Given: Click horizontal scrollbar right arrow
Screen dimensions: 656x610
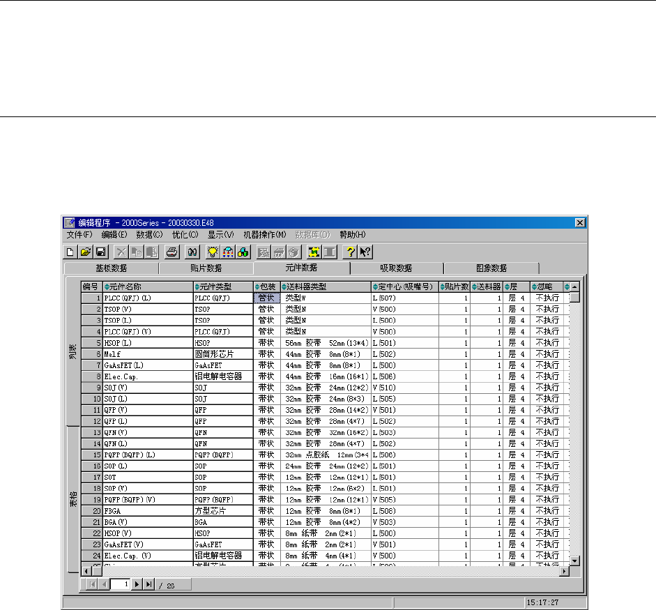Looking at the screenshot, I should coord(565,571).
